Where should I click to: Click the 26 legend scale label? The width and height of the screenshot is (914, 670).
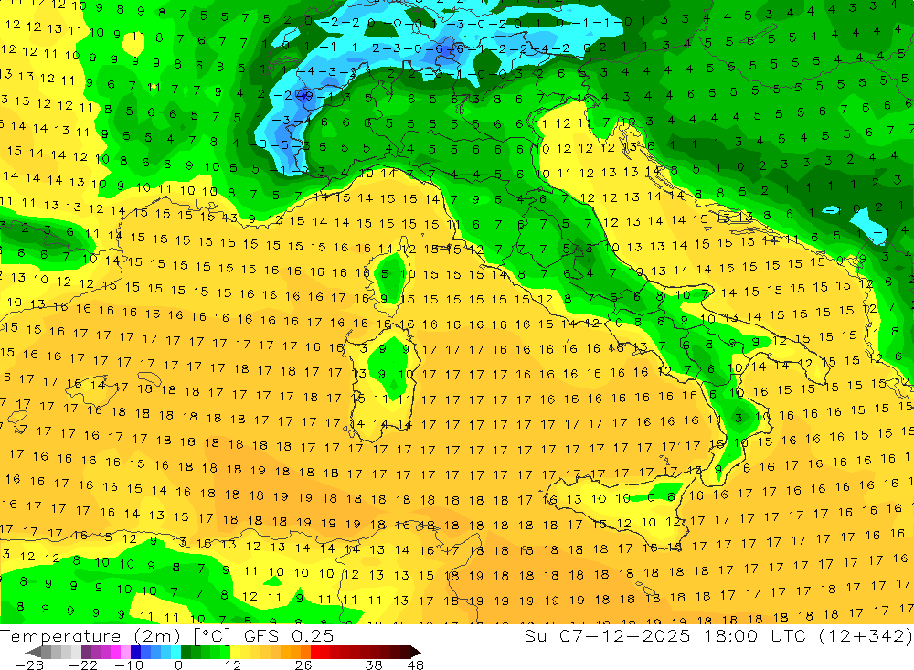(303, 665)
